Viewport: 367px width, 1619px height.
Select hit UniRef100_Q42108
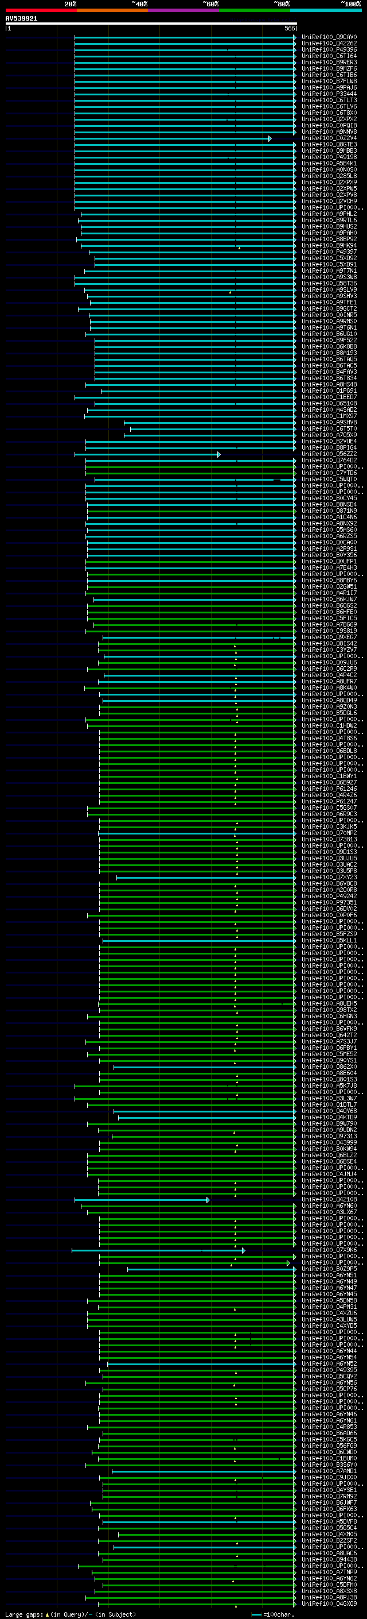[329, 1199]
